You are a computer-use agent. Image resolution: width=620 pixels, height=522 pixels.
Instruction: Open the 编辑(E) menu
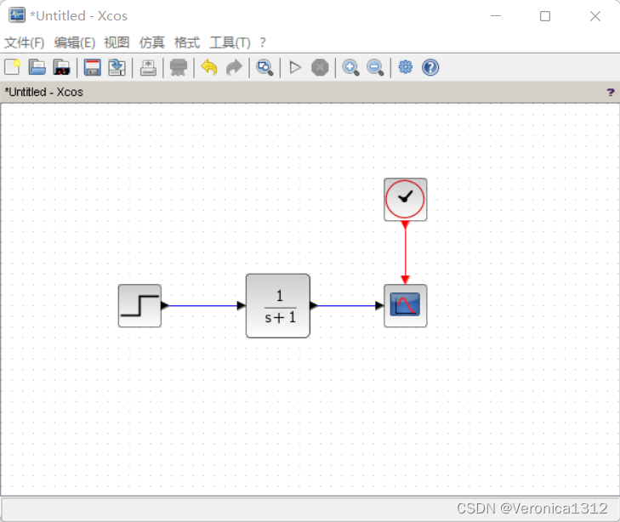click(75, 43)
